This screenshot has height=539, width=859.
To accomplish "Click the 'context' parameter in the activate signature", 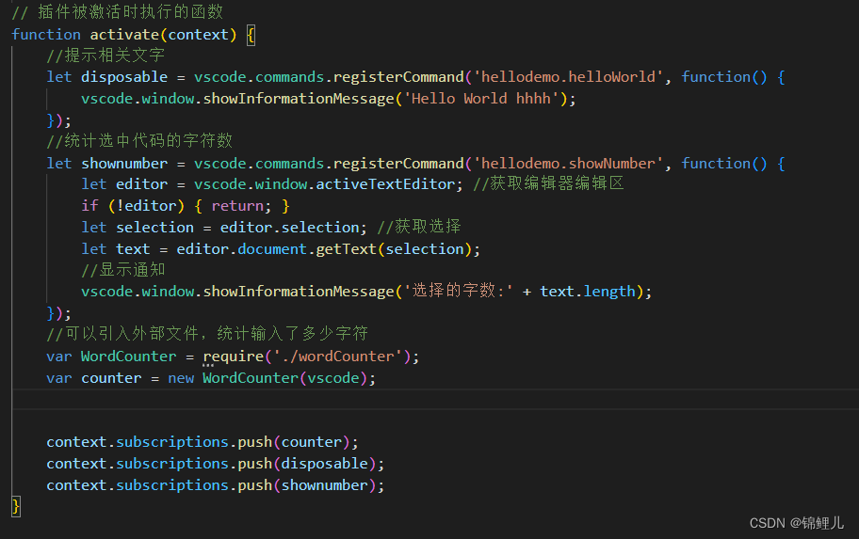I will tap(199, 35).
